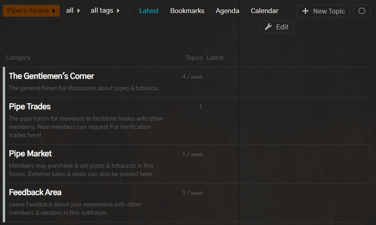Image resolution: width=376 pixels, height=225 pixels.
Task: Click the 'Latest' column header
Action: tap(215, 58)
